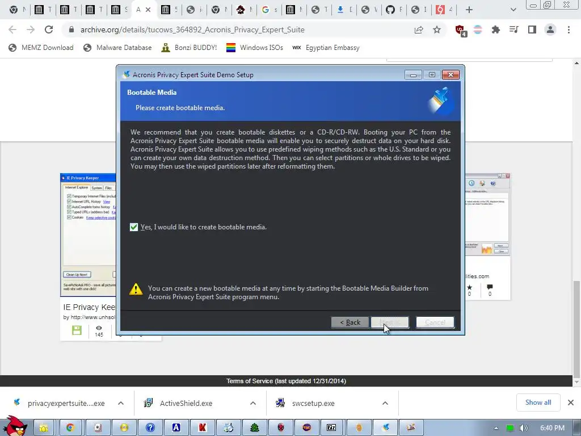Click the browser address bar URL
This screenshot has width=581, height=436.
192,30
